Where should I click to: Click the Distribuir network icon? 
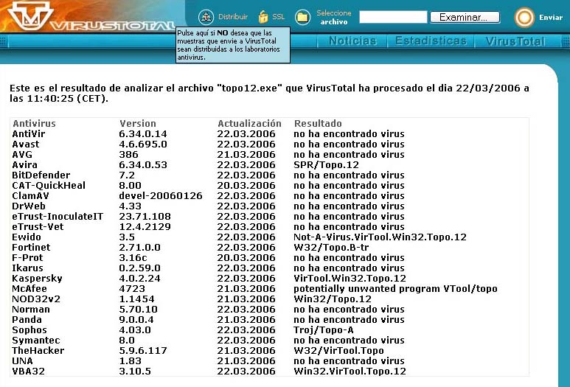tap(206, 17)
